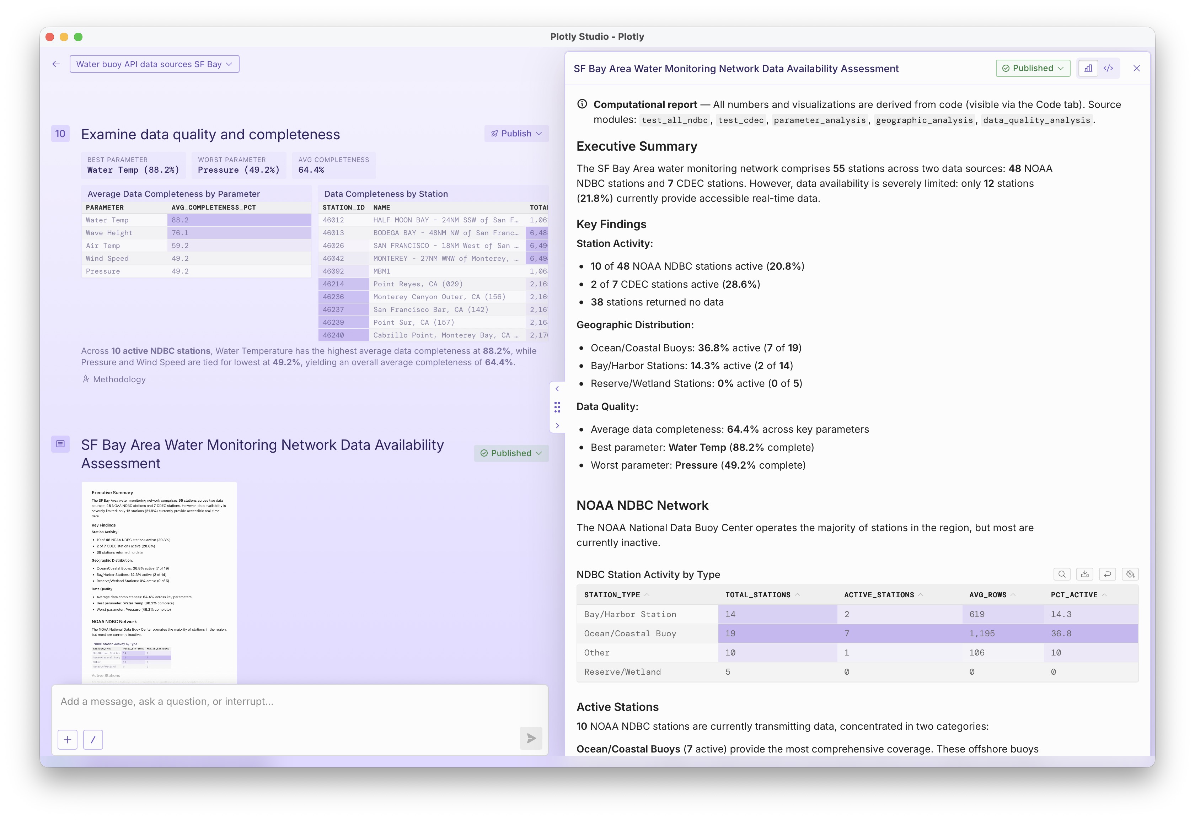The image size is (1195, 820).
Task: Download the NDBC Station Activity table
Action: [x=1084, y=574]
